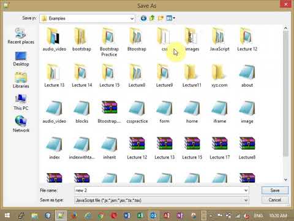Select the Lecture 12 archive
The width and height of the screenshot is (294, 221).
click(x=137, y=148)
